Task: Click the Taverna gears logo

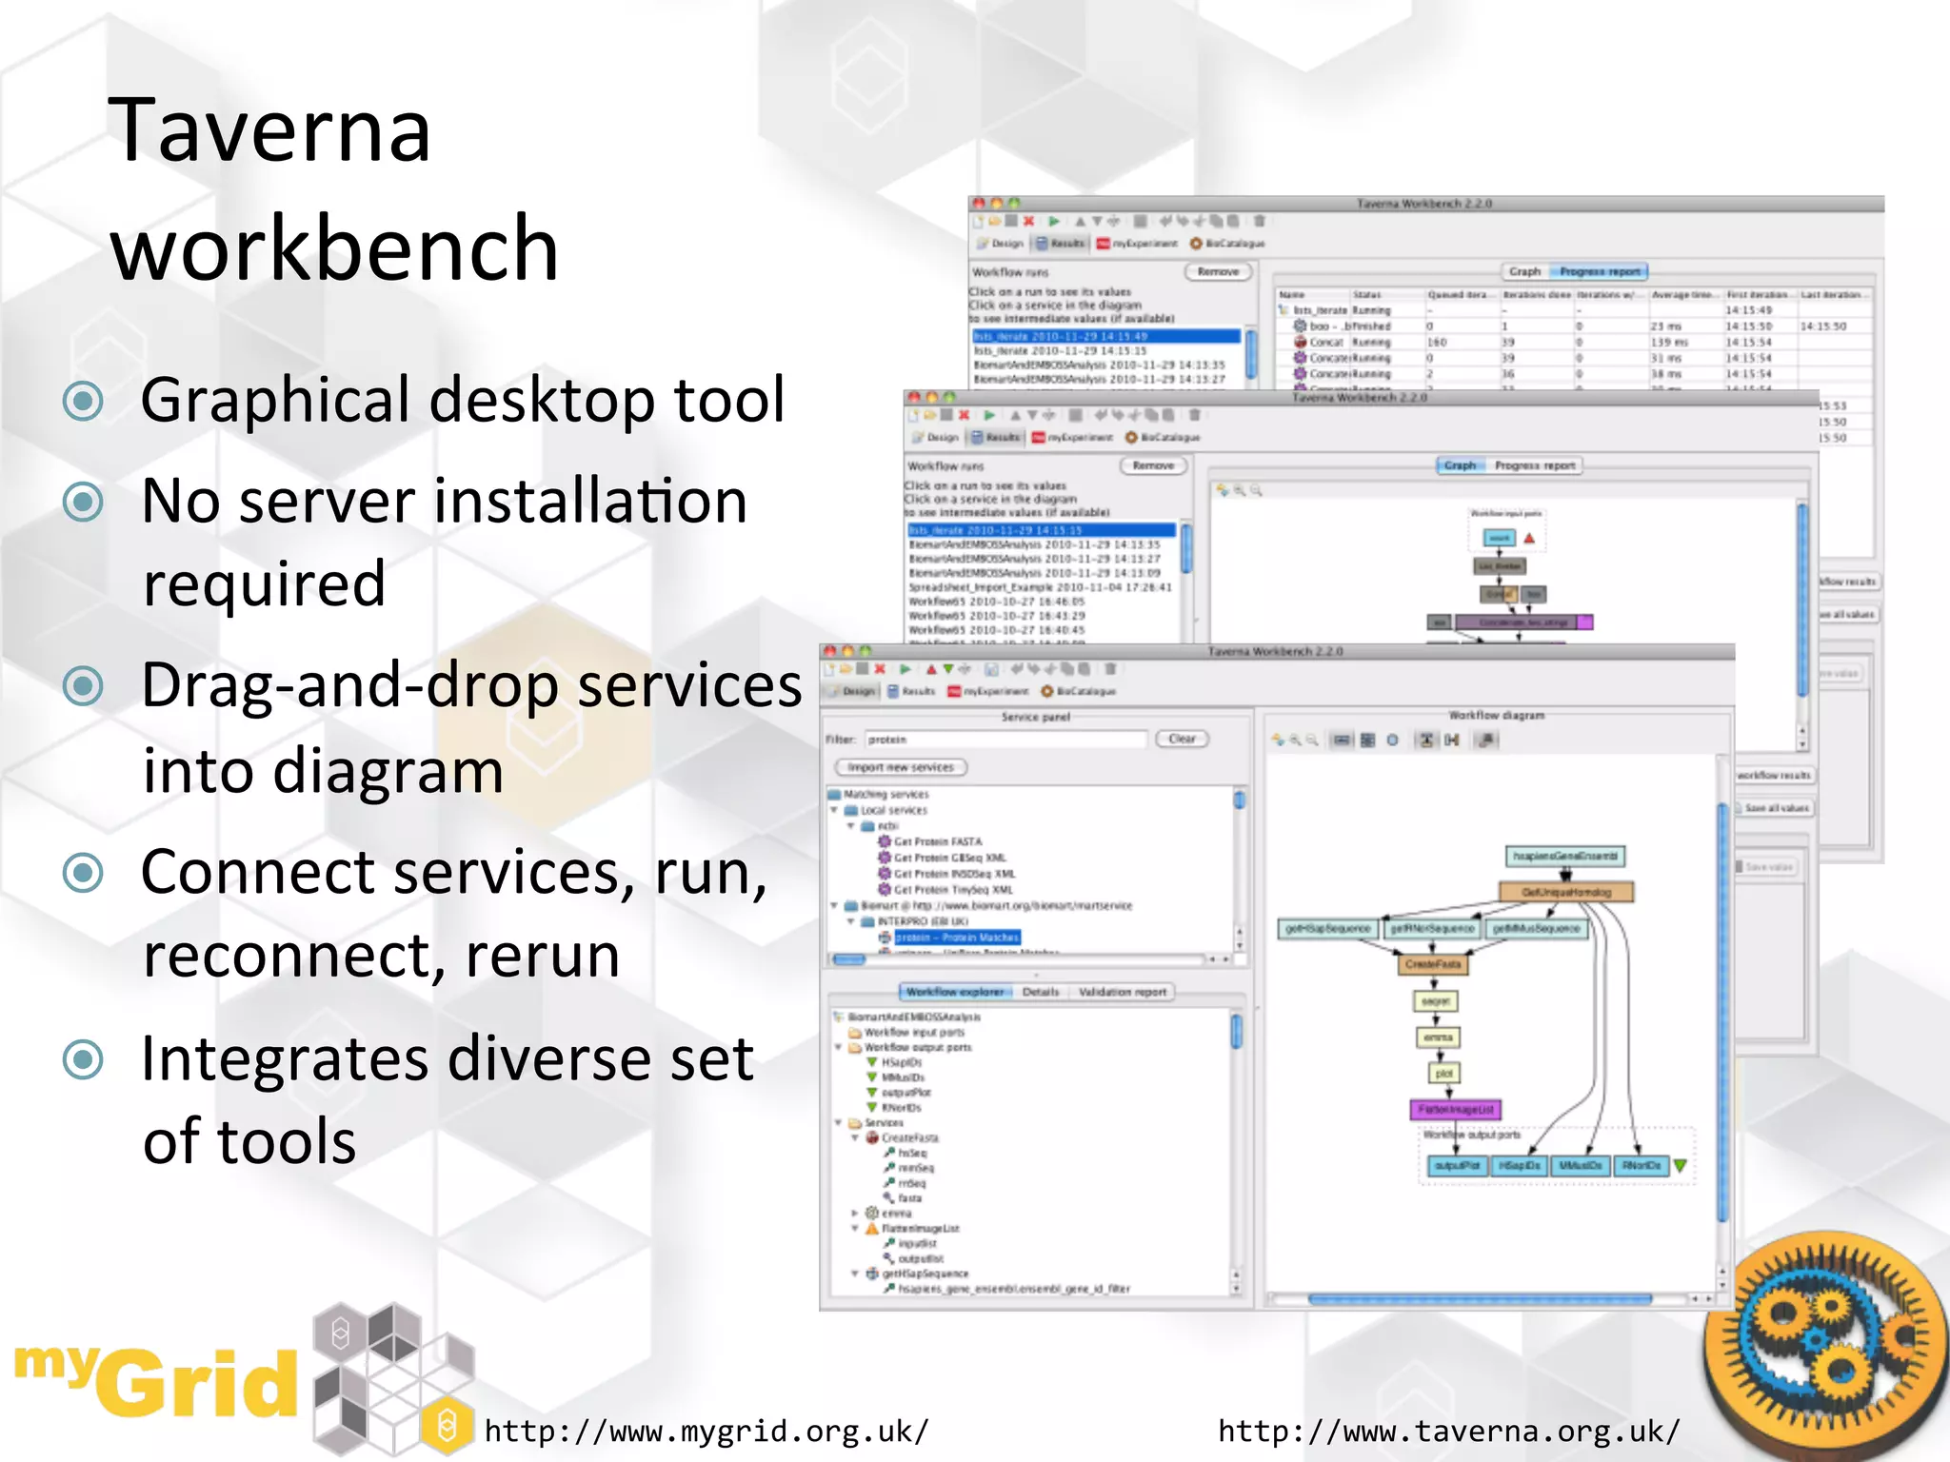Action: pos(1824,1346)
